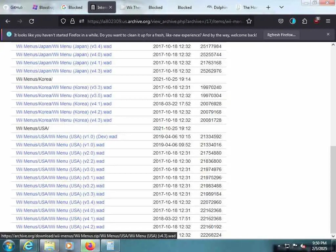Screen dimensions: 336x252
Task: Switch to the Bloxstrap tab
Action: (43, 7)
